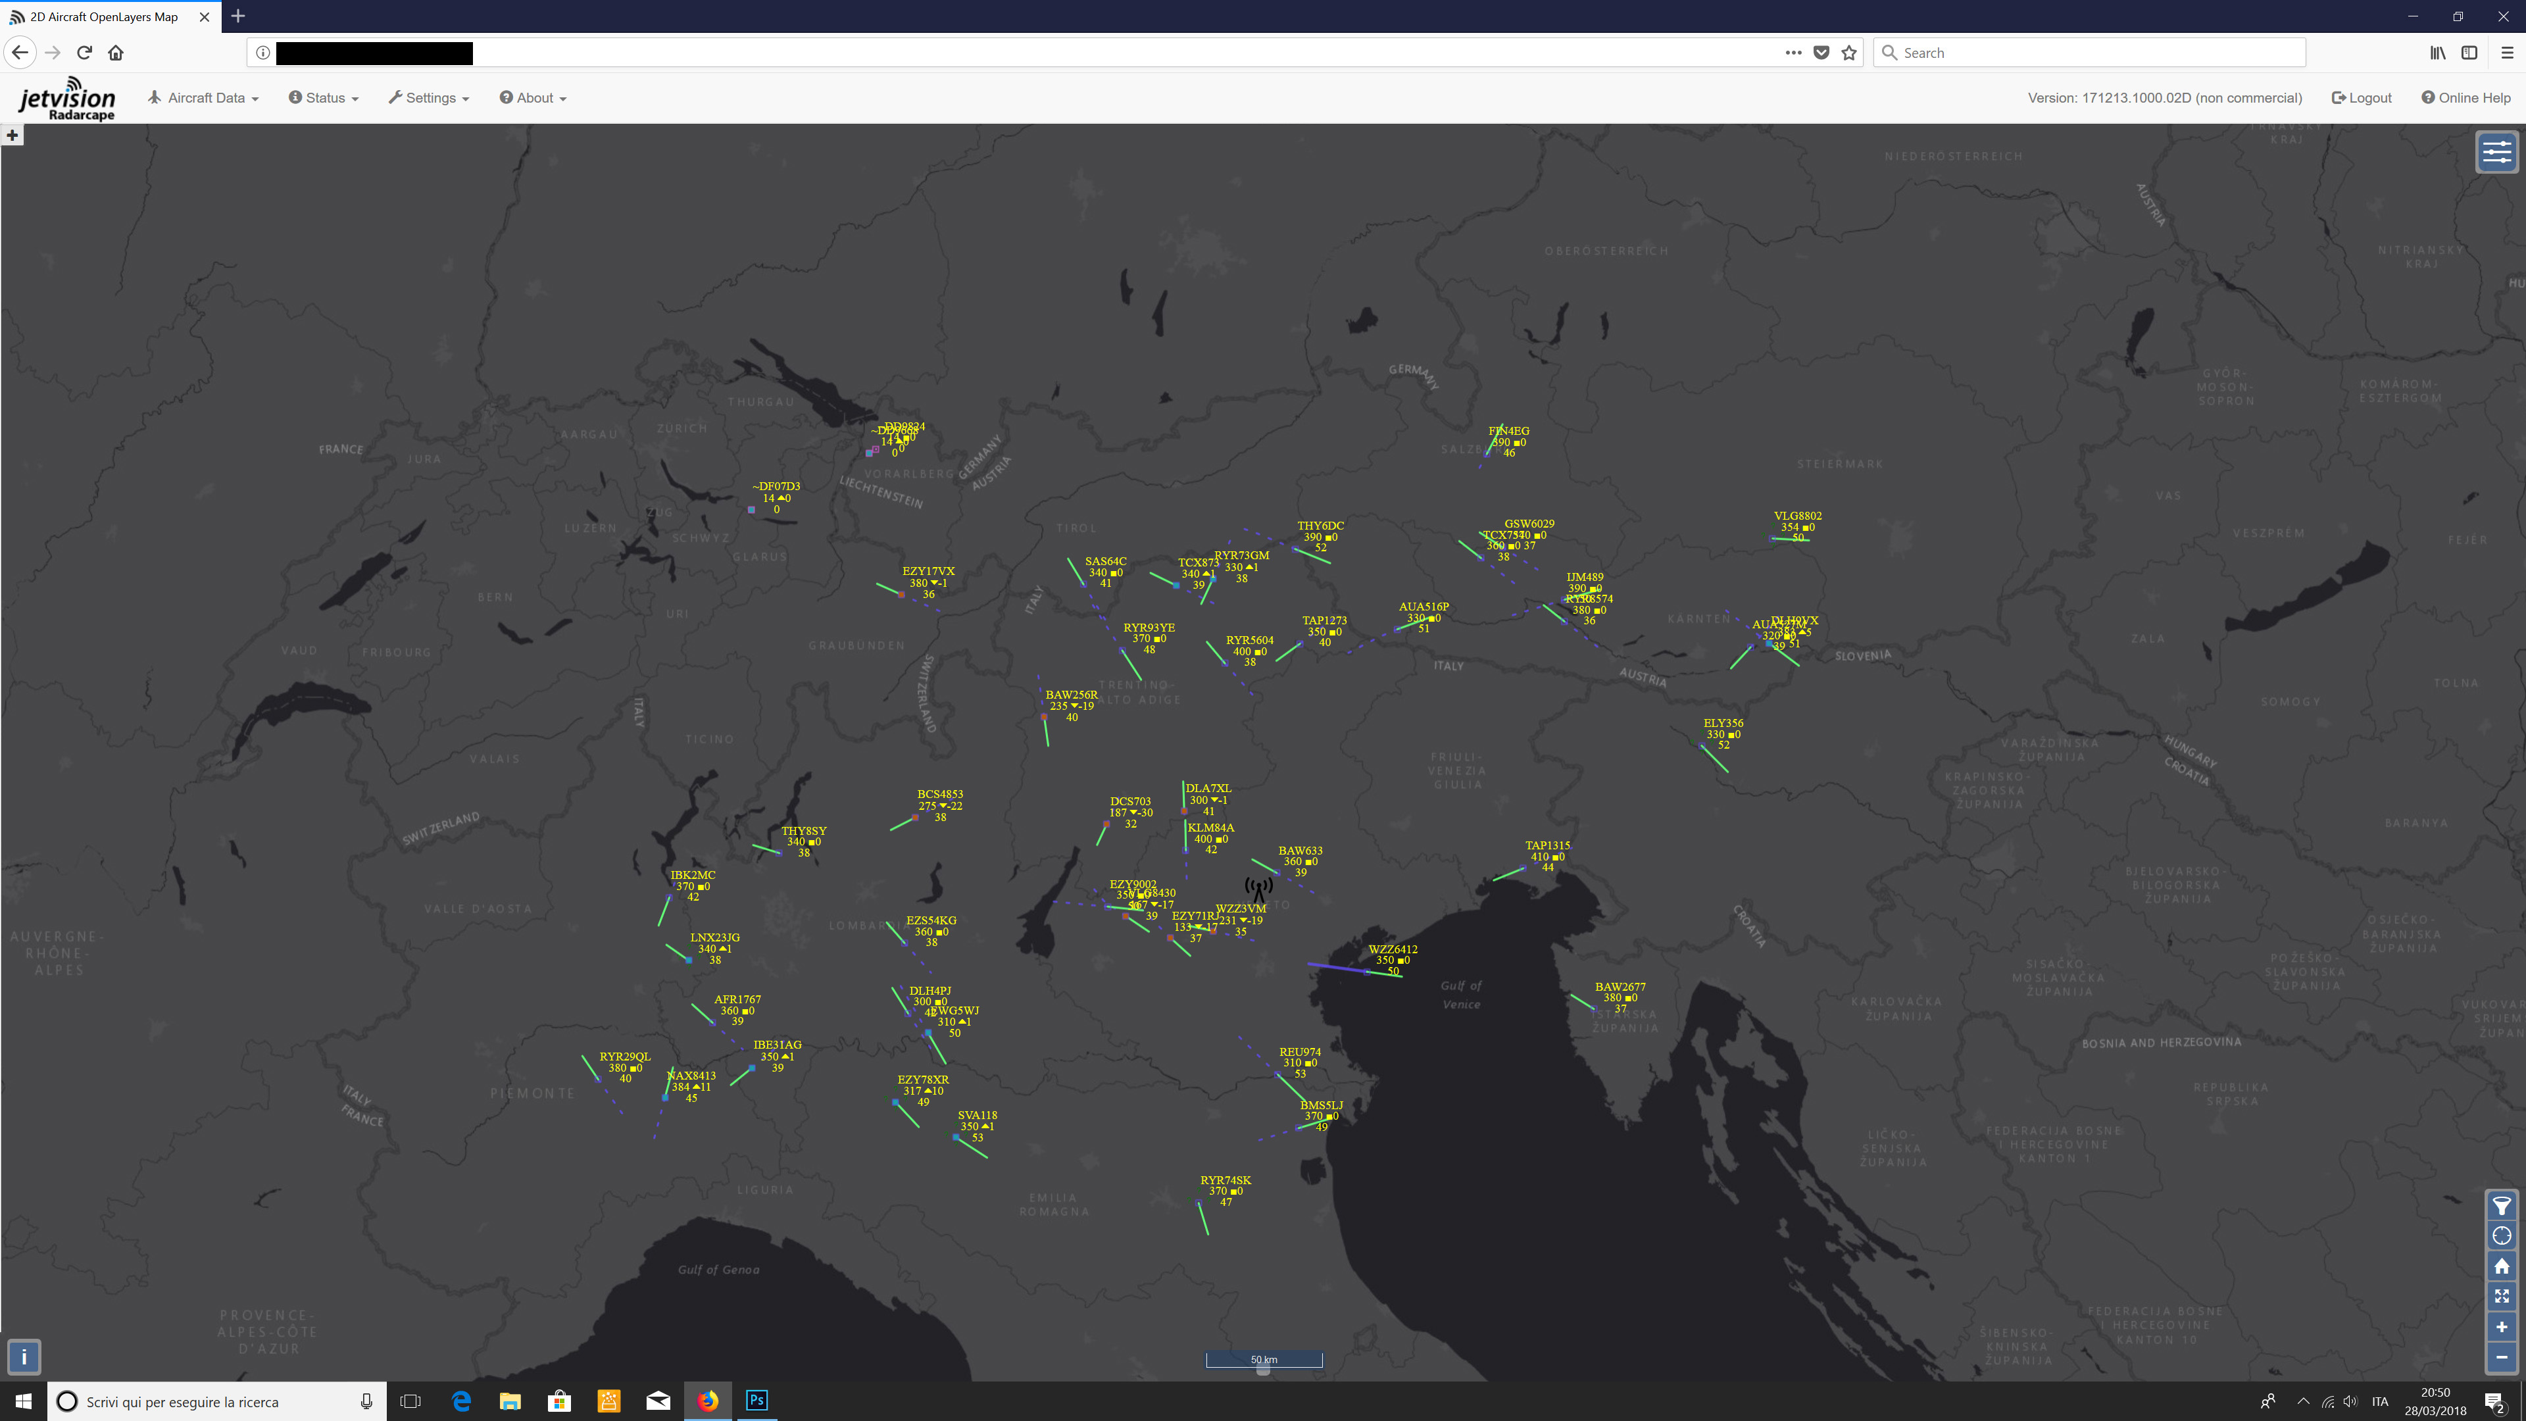
Task: Toggle the browser sidebar
Action: click(x=2469, y=53)
